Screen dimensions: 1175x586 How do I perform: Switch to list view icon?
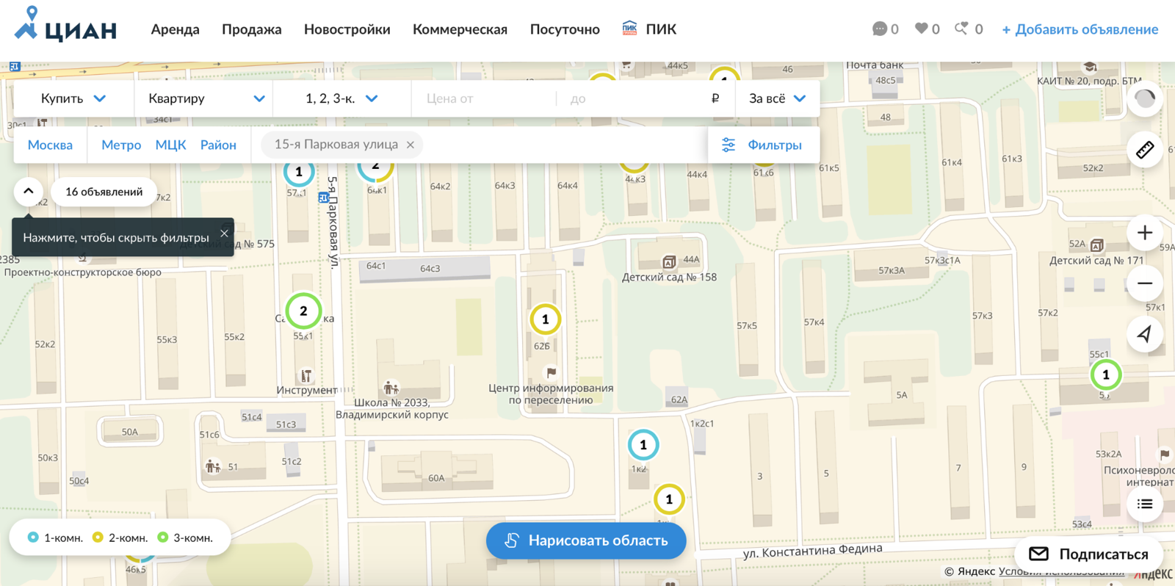point(1144,504)
